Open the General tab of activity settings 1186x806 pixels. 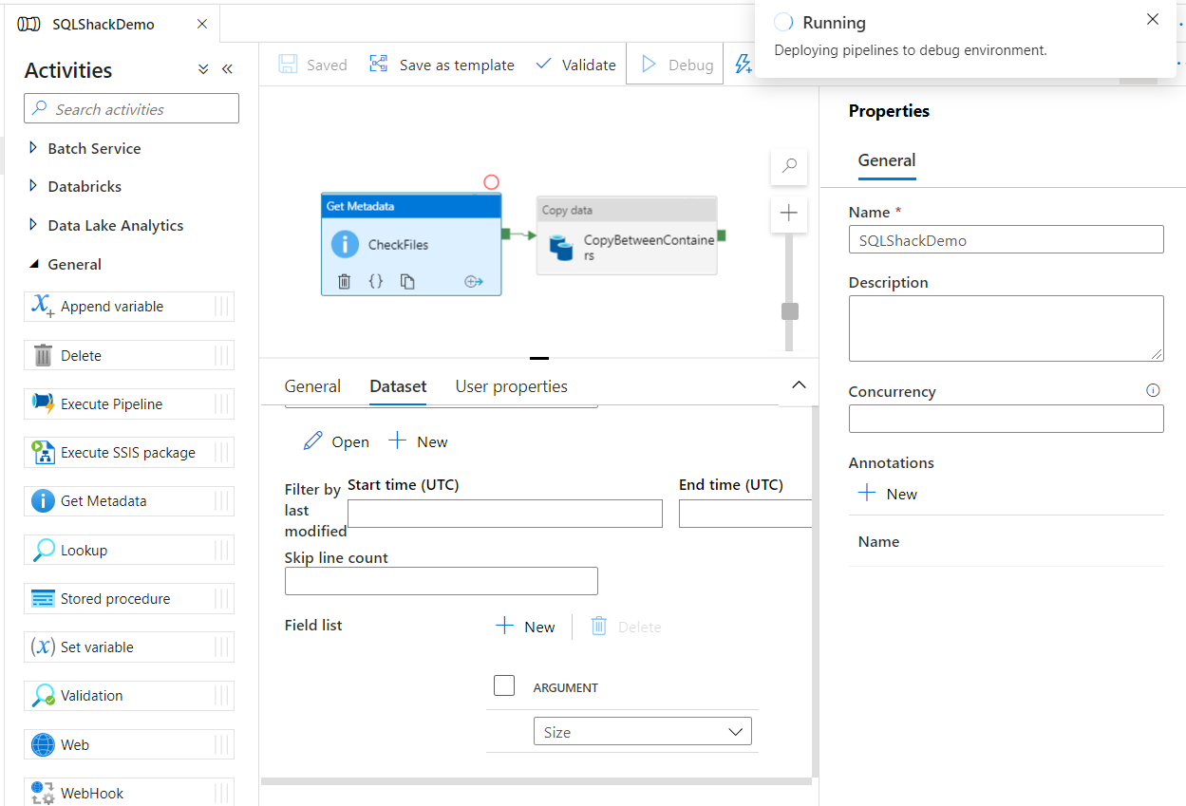tap(312, 386)
